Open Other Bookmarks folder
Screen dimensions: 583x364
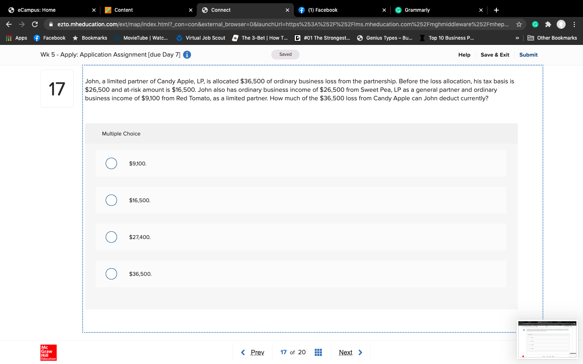[555, 38]
